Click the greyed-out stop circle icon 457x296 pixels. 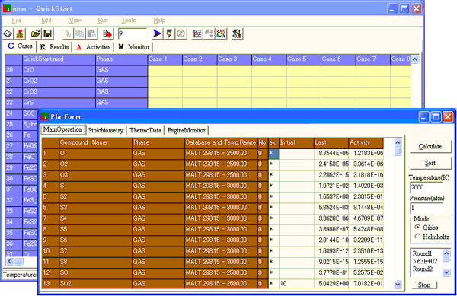pos(181,34)
